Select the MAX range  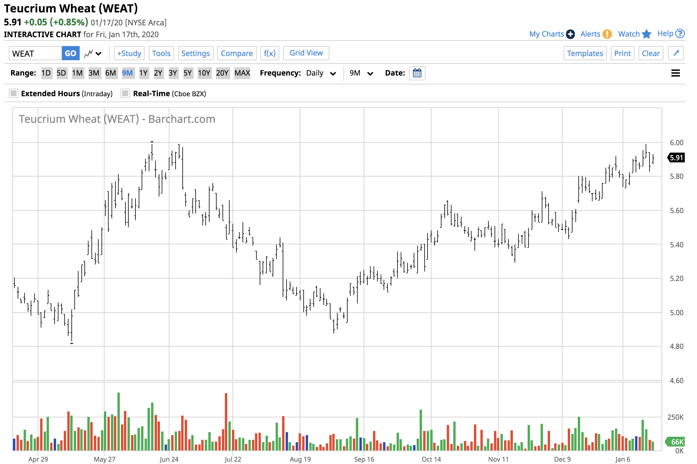pyautogui.click(x=242, y=73)
